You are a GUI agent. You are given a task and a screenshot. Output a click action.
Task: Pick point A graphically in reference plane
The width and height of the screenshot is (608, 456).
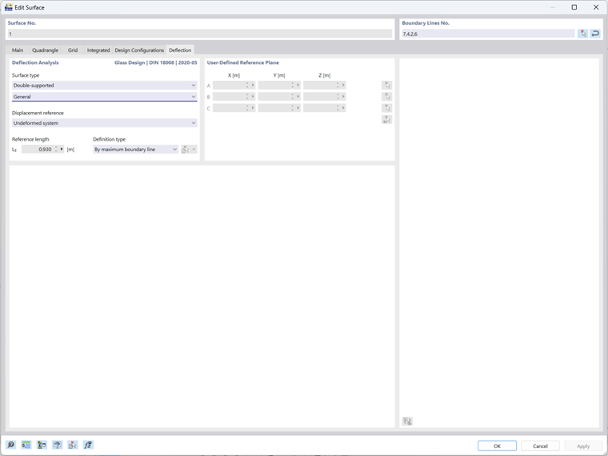click(x=386, y=86)
